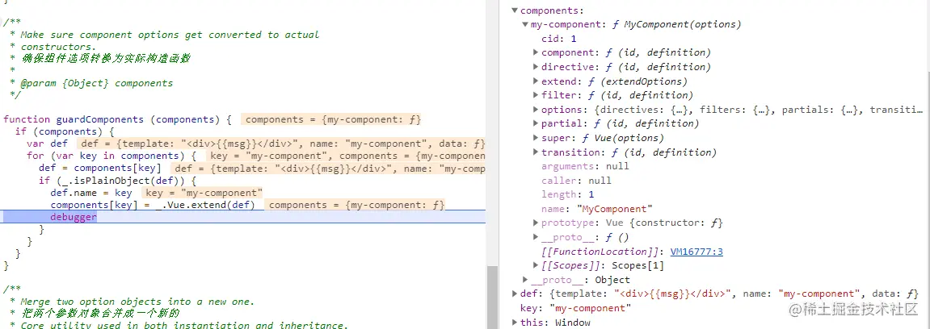Click the source editor vertical scrollbar thumb
The width and height of the screenshot is (930, 329).
coord(492,296)
